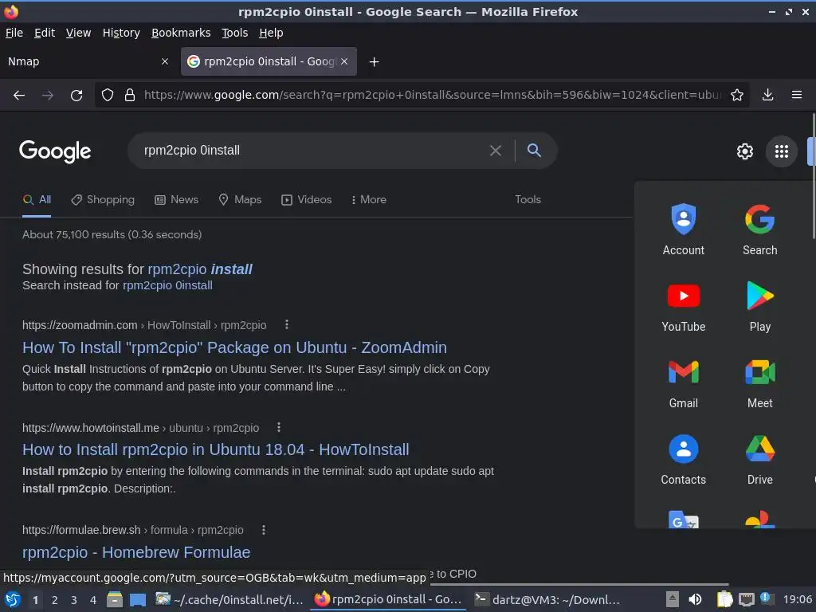Open options for zoomadmin.com result
The width and height of the screenshot is (816, 612).
286,325
